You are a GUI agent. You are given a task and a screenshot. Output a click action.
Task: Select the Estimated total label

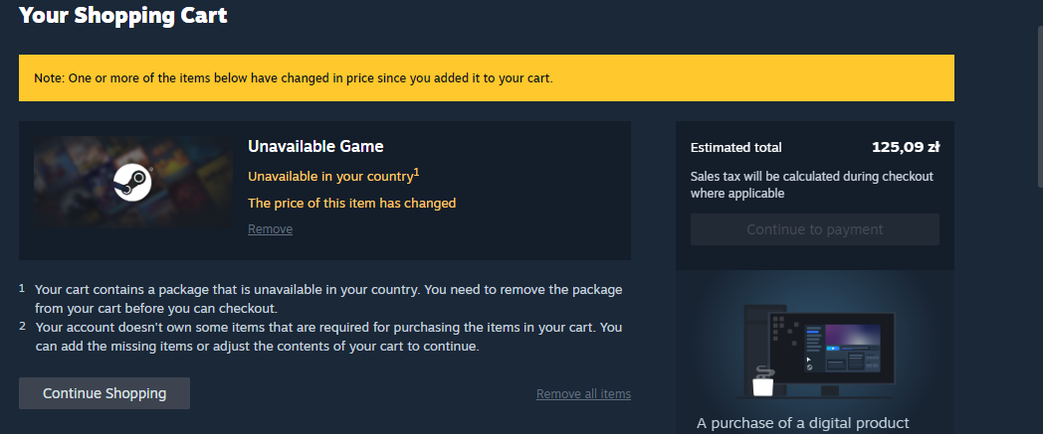pyautogui.click(x=735, y=148)
